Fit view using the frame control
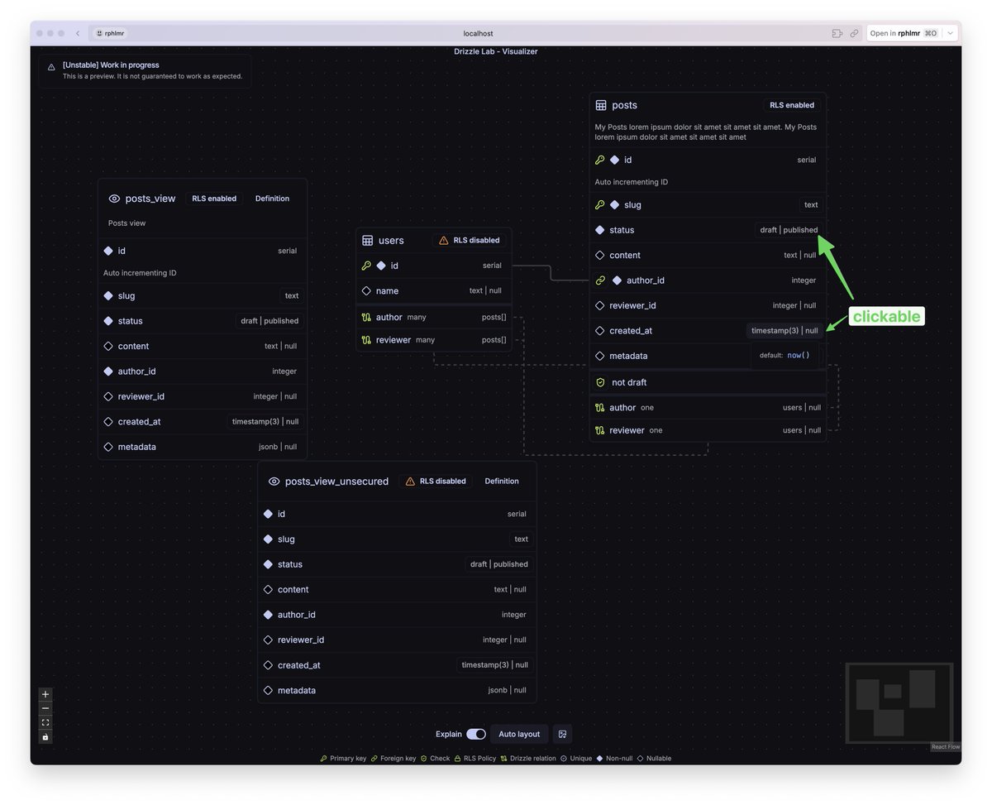Screen dimensions: 992x805 pos(45,722)
